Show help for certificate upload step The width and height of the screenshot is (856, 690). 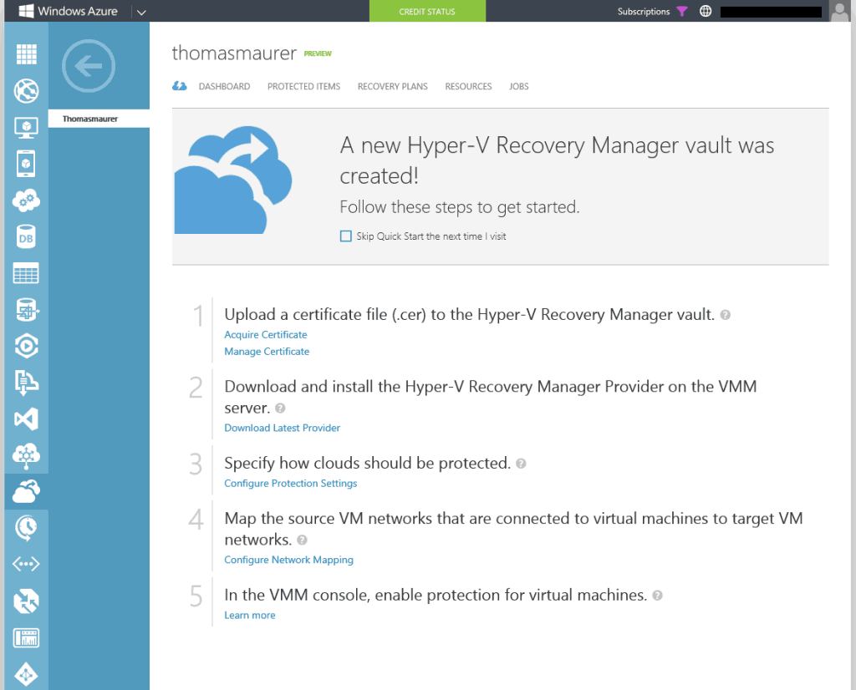coord(725,315)
